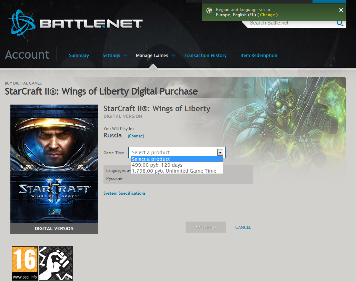This screenshot has height=282, width=356.
Task: Click the CONTINUE button
Action: (x=206, y=227)
